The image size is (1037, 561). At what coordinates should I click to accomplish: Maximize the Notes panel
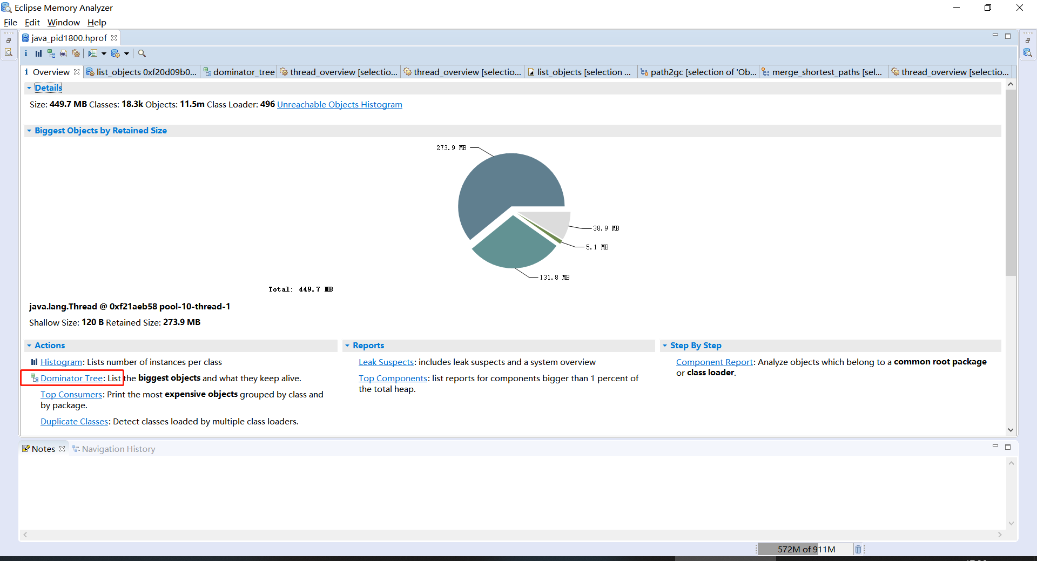tap(1008, 447)
